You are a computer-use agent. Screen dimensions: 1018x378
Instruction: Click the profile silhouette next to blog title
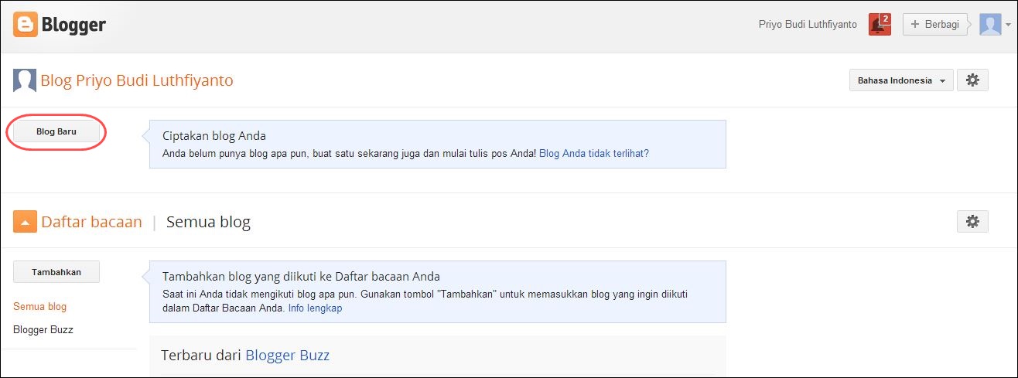25,80
